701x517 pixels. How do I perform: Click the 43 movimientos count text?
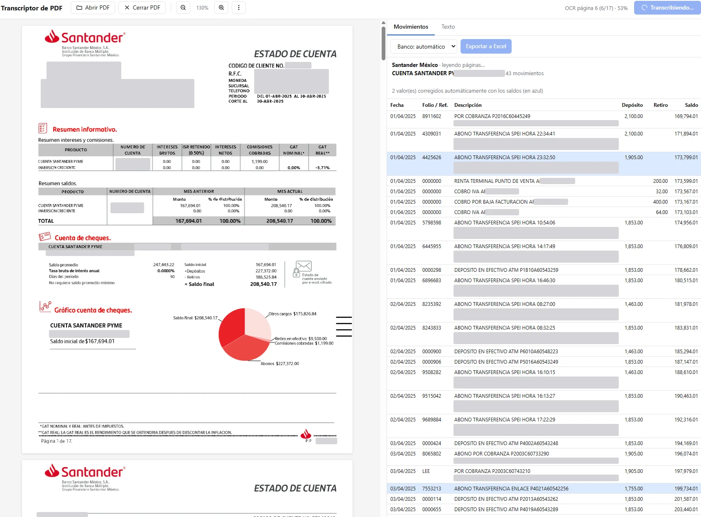(525, 74)
